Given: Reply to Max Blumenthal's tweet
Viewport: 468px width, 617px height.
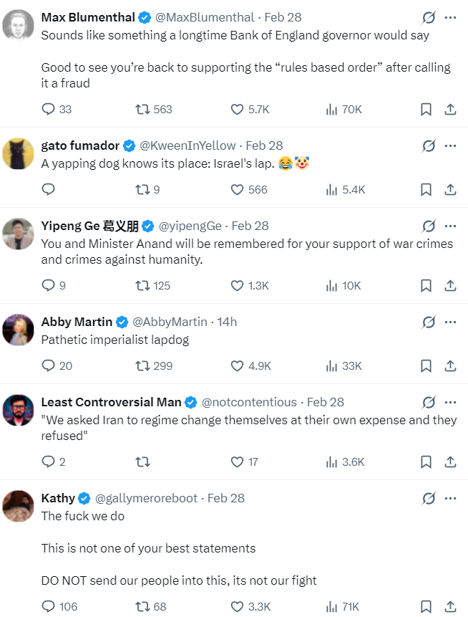Looking at the screenshot, I should click(49, 110).
